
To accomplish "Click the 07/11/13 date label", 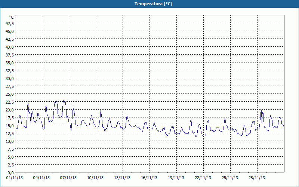I will click(68, 178).
